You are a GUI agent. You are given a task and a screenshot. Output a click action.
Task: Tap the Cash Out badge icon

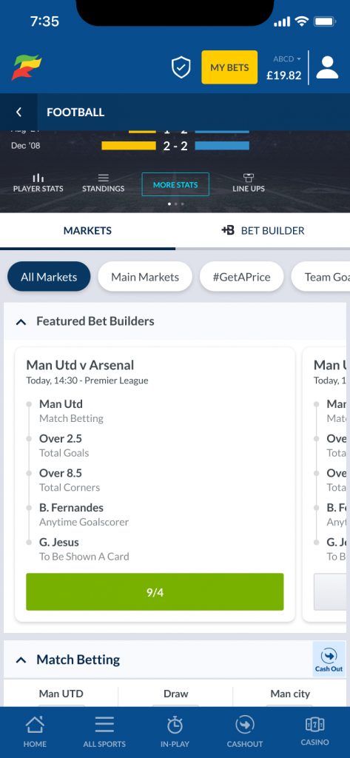coord(329,660)
